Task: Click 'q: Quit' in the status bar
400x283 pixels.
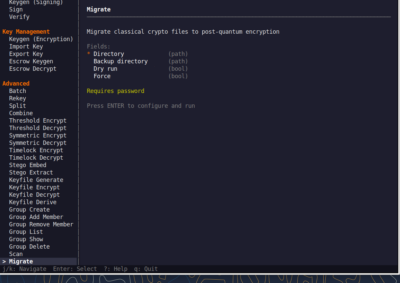Action: [146, 269]
